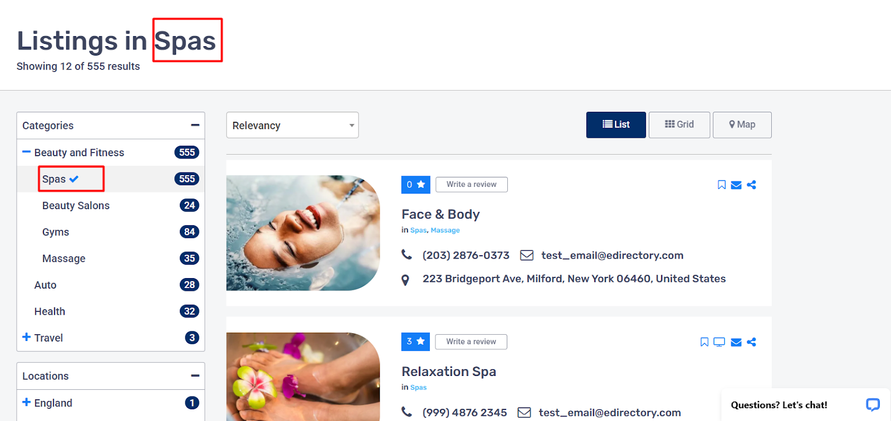Click the 0 star rating badge
The image size is (891, 421).
[x=415, y=185]
